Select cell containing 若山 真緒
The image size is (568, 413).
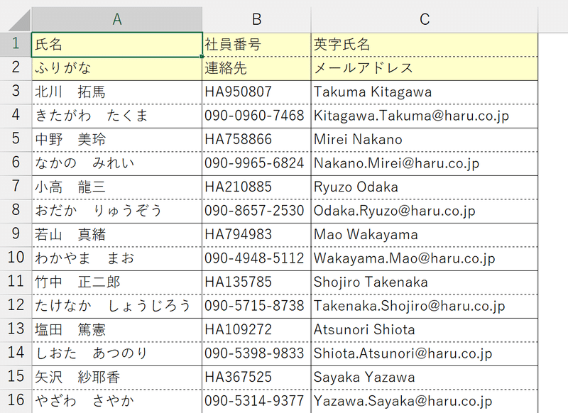pyautogui.click(x=116, y=235)
